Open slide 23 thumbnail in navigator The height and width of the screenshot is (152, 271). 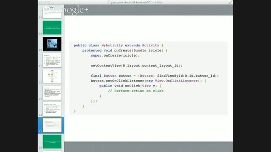coord(52,93)
